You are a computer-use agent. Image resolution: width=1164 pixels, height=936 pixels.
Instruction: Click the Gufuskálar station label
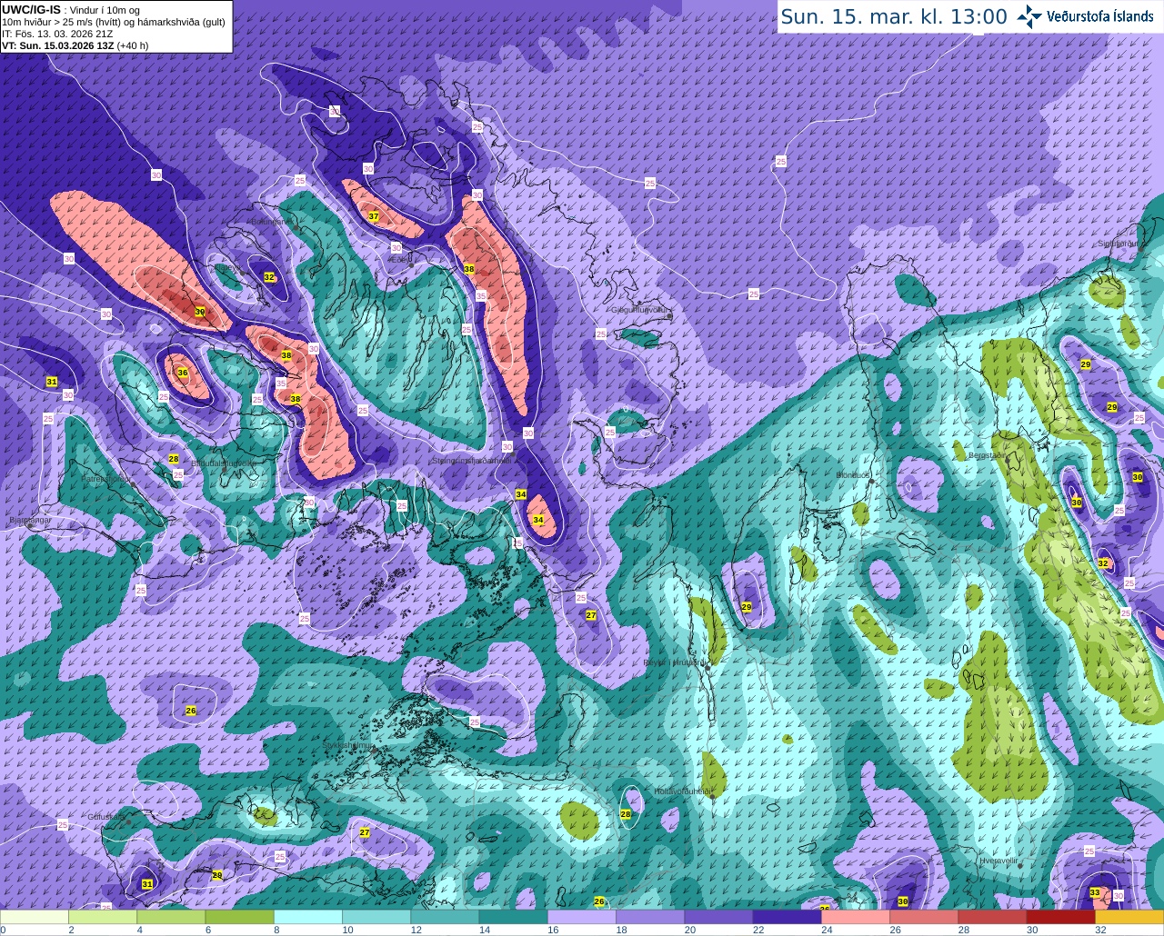coord(106,816)
